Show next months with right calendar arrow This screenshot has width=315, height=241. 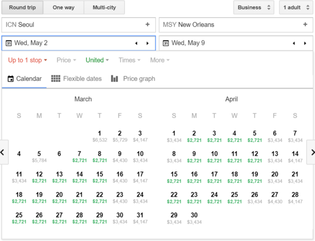[311, 152]
